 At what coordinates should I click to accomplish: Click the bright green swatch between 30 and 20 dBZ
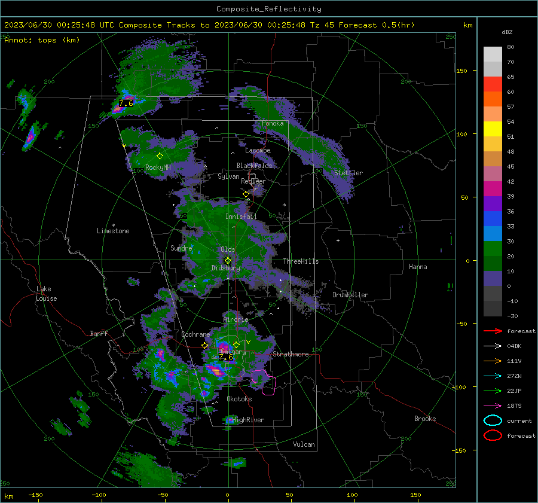point(493,249)
